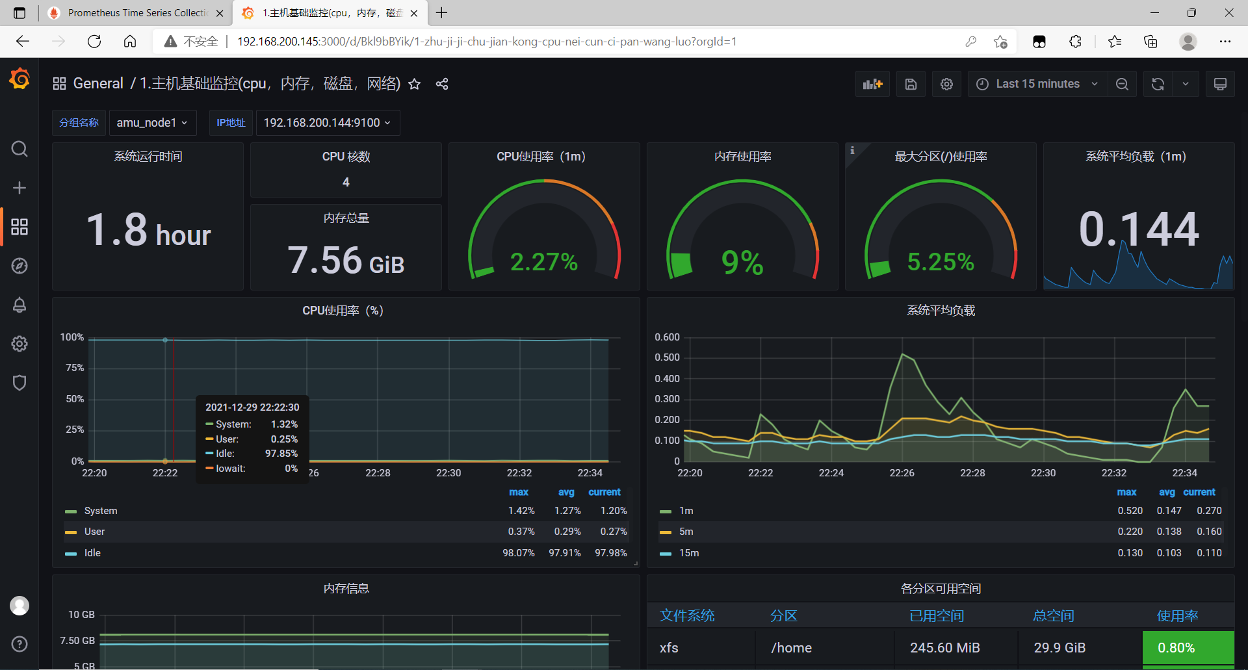Sort CPU legend by max column

(x=519, y=492)
